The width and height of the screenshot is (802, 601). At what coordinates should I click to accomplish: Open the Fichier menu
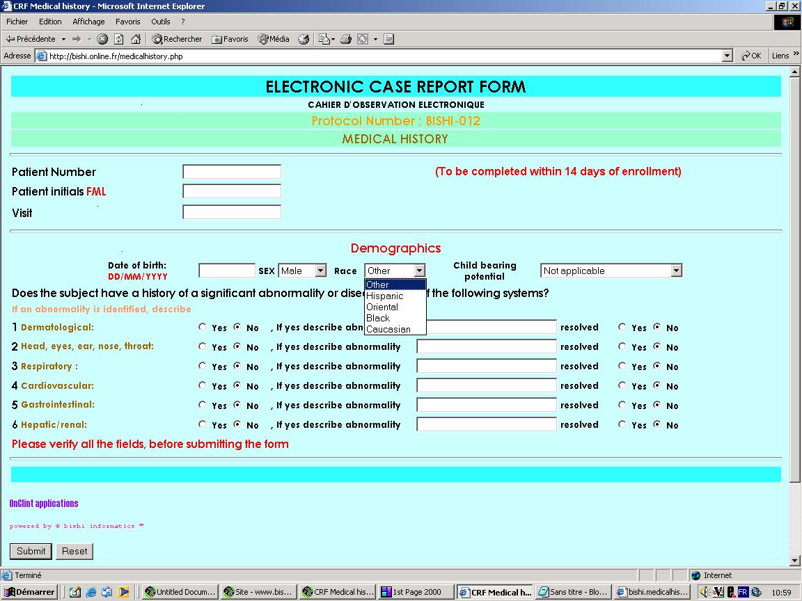[17, 22]
